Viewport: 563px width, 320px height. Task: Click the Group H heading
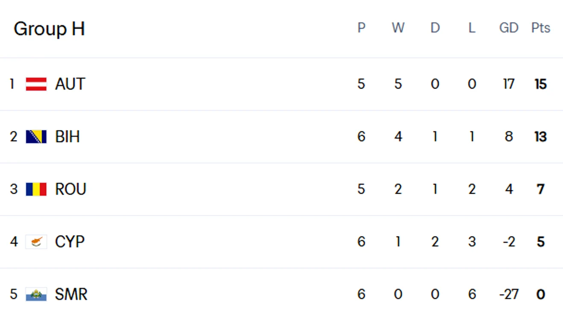(x=49, y=29)
